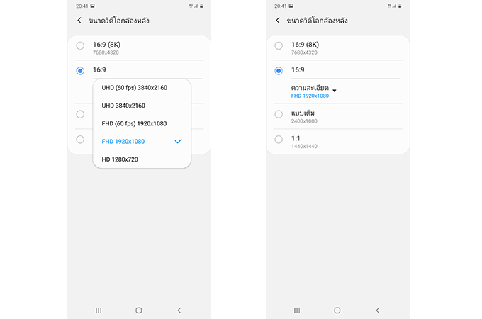The image size is (482, 319).
Task: Tap back button on left phone navigation bar
Action: pos(179,310)
